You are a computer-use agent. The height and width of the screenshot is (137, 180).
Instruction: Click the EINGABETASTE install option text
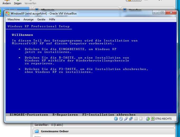[x=71, y=50]
